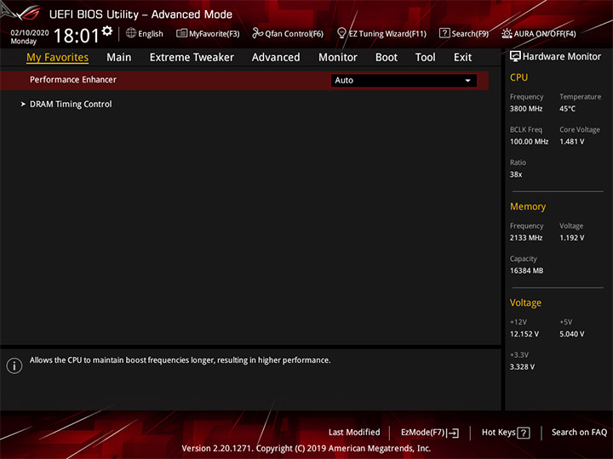
Task: Click the gear icon beside the clock
Action: coord(107,31)
